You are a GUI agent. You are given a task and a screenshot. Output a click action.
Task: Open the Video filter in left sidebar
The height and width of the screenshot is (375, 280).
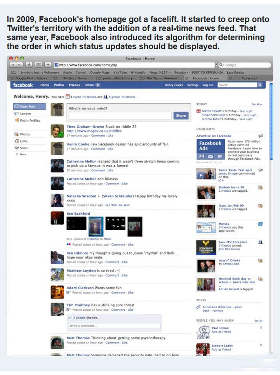(x=24, y=148)
